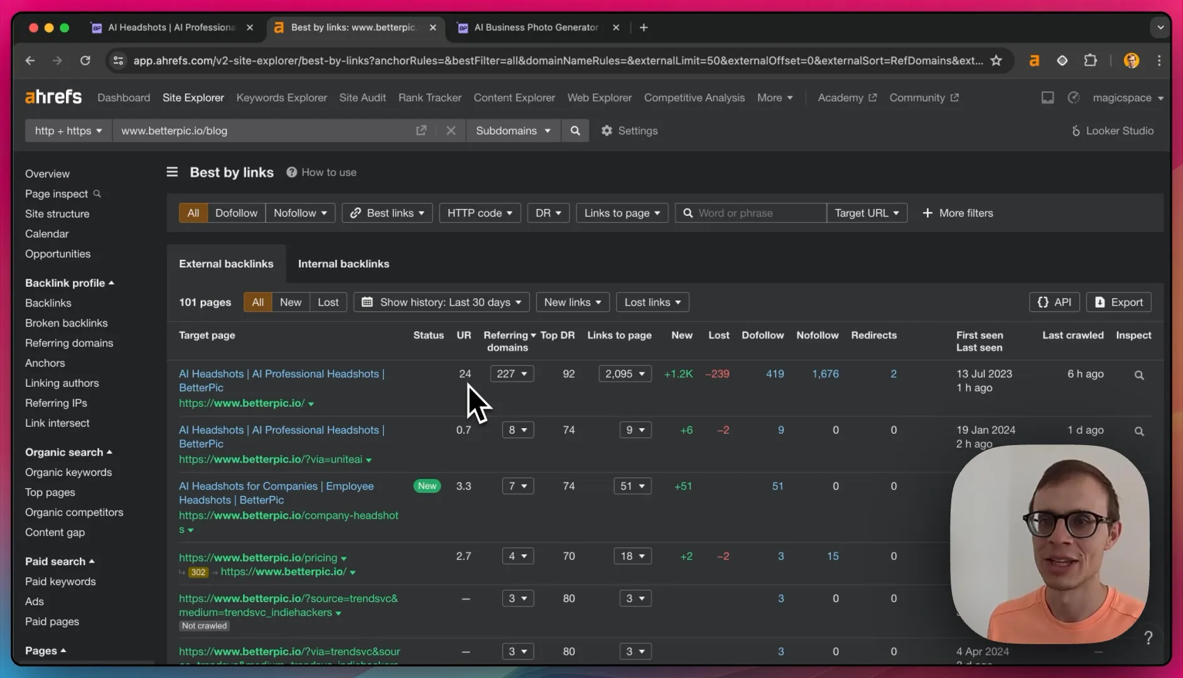This screenshot has width=1183, height=678.
Task: Open the Best links dropdown
Action: pyautogui.click(x=387, y=213)
